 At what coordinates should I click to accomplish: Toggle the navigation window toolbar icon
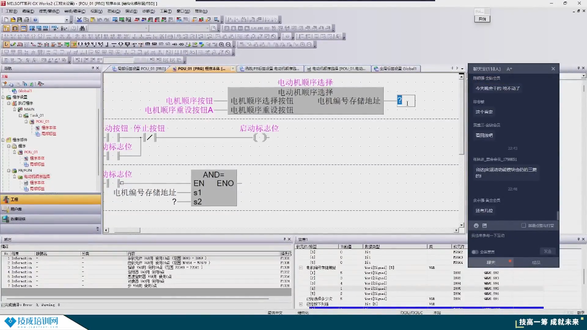6,28
